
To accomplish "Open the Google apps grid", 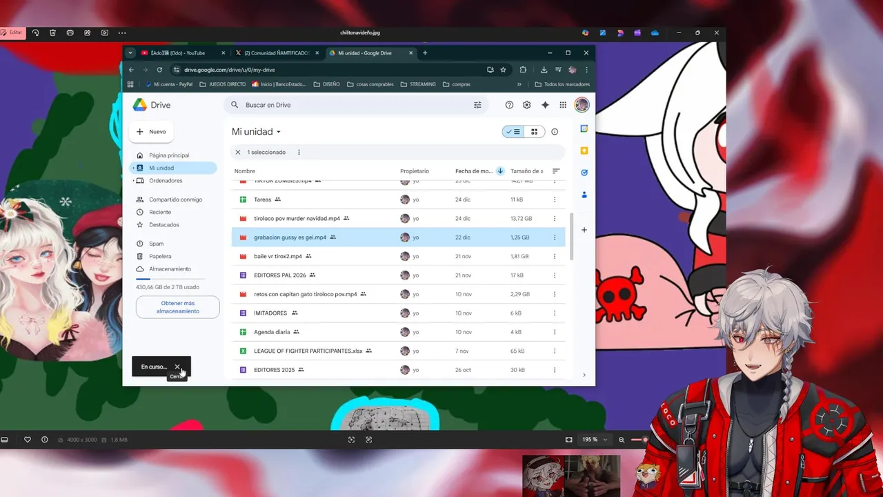I will pos(563,105).
